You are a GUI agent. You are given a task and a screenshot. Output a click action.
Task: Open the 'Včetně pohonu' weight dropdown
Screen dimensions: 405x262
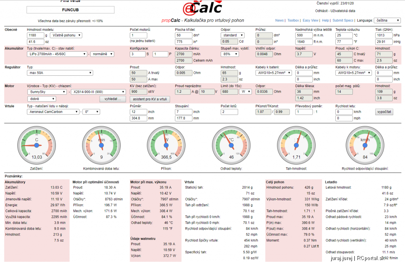pos(66,35)
